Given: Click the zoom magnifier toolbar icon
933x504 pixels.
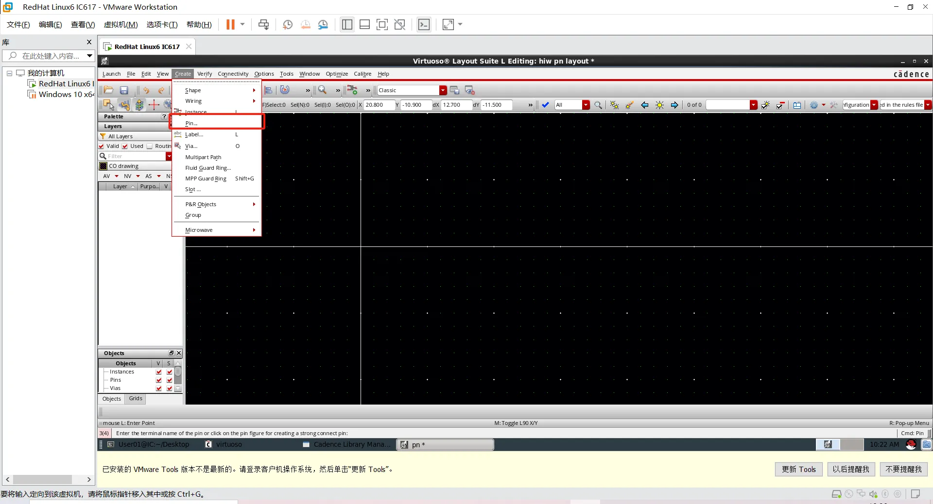Looking at the screenshot, I should coord(322,90).
